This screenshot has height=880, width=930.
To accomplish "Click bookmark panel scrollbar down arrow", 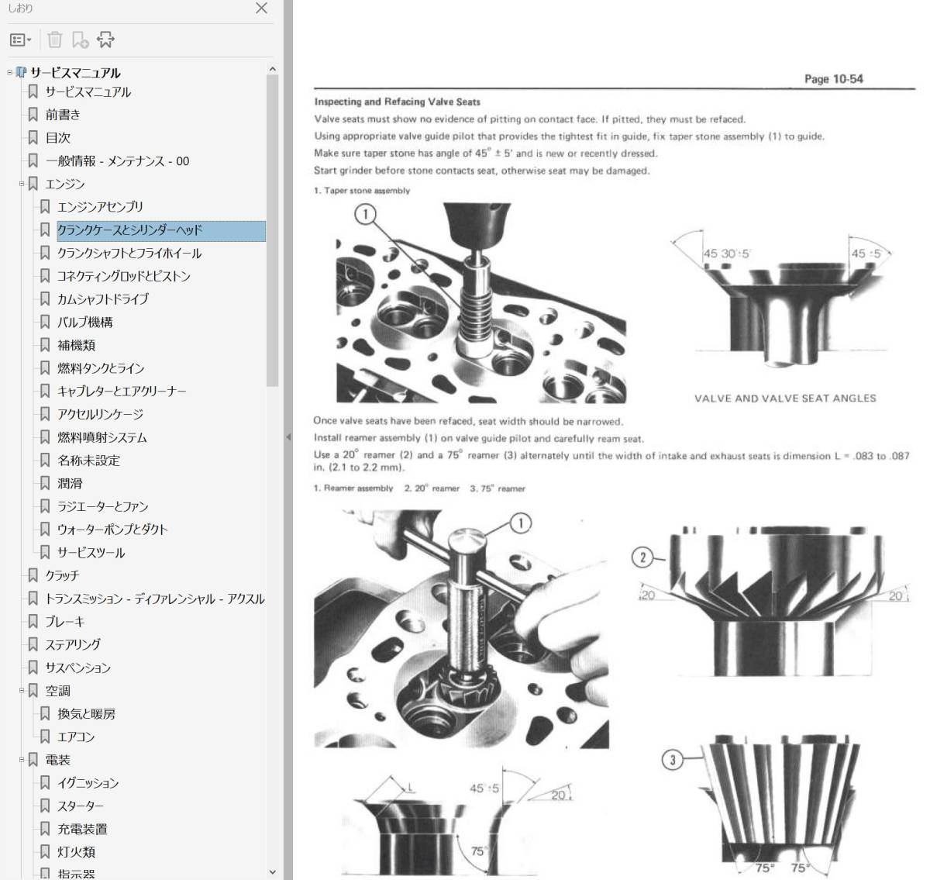I will click(272, 872).
